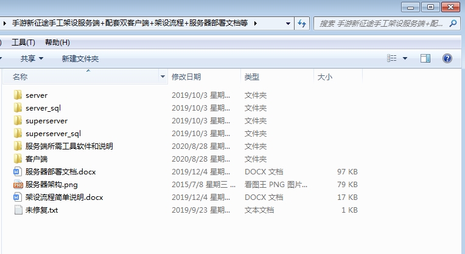Click inside the search input field
This screenshot has height=254, width=465.
coord(380,24)
